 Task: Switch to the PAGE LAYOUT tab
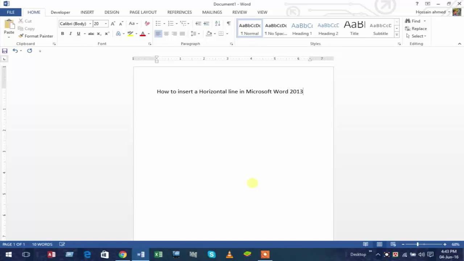143,12
